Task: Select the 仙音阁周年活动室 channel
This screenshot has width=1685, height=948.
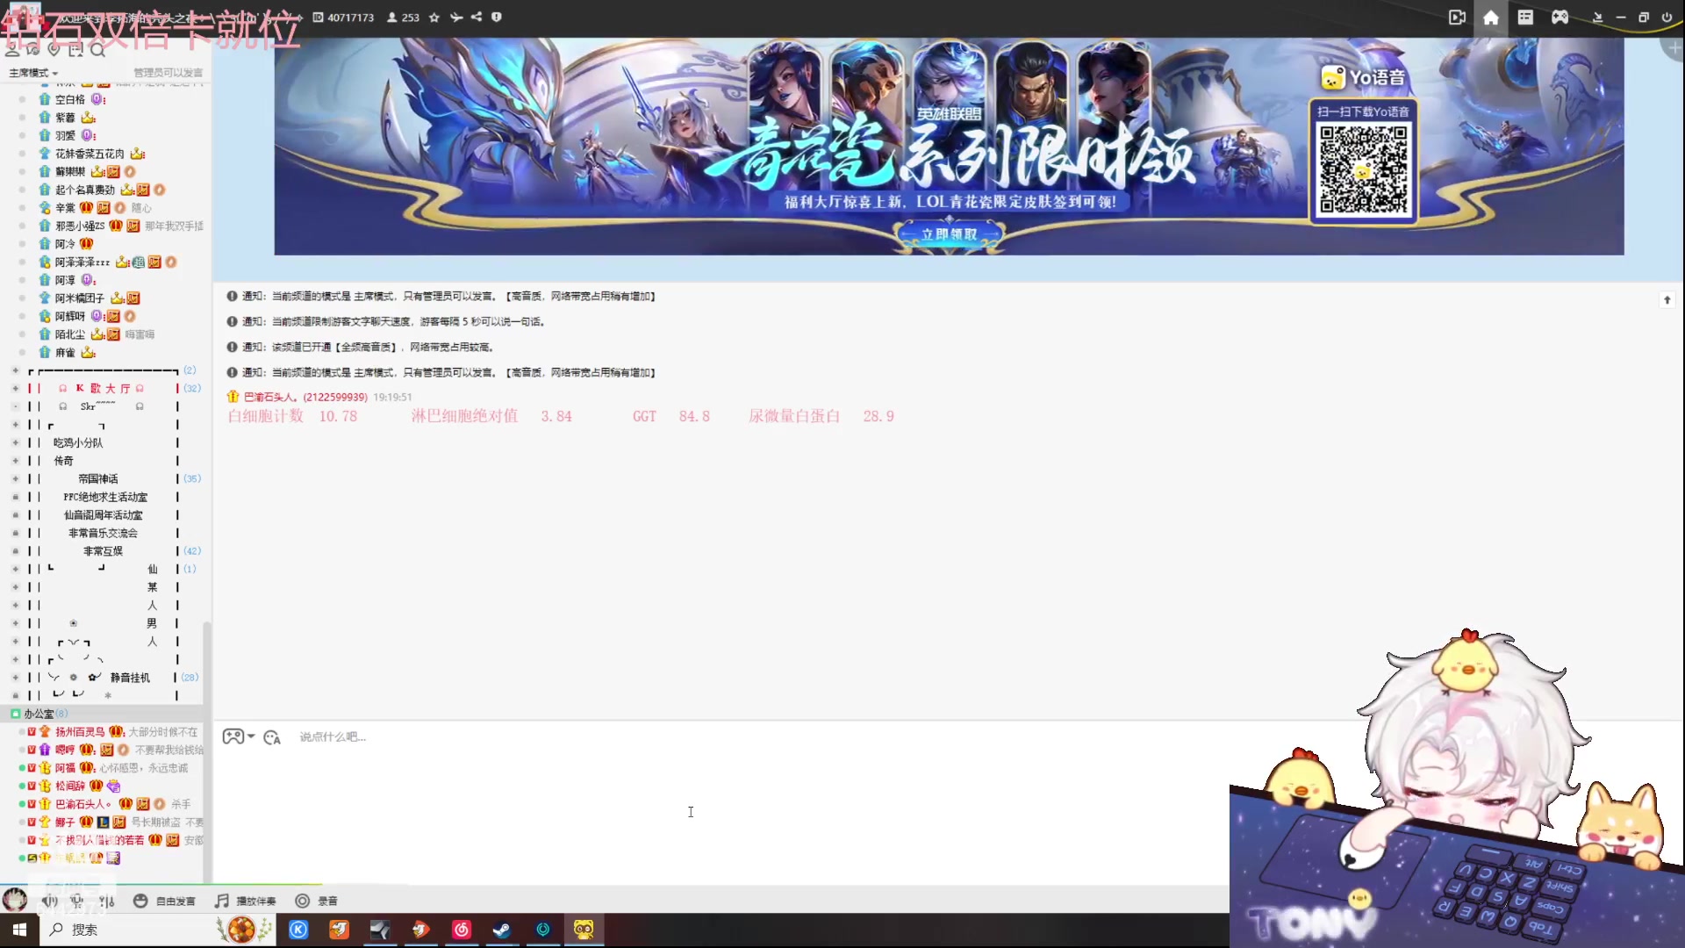Action: pos(103,515)
